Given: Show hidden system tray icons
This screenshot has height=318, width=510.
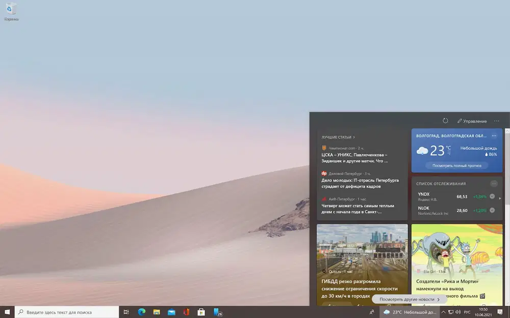Looking at the screenshot, I should 443,312.
